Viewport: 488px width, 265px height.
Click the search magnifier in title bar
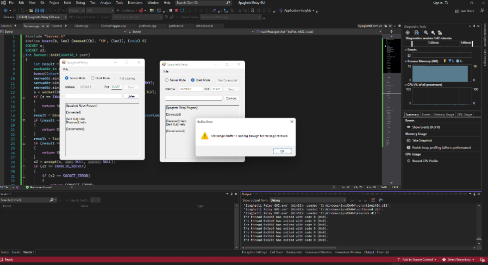228,2
